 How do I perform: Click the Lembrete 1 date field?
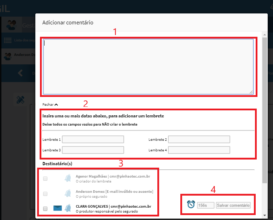(93, 139)
